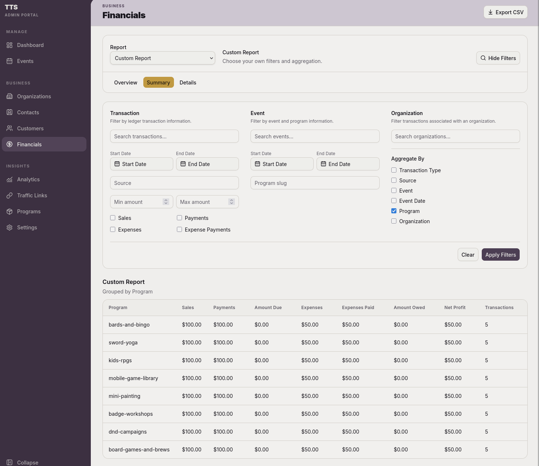The height and width of the screenshot is (466, 539).
Task: Click calendar icon in Event End Date
Action: [x=323, y=164]
